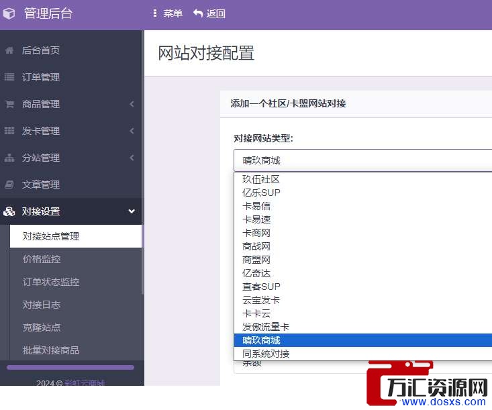
Task: Go to 对接日志 submenu item
Action: coord(42,305)
